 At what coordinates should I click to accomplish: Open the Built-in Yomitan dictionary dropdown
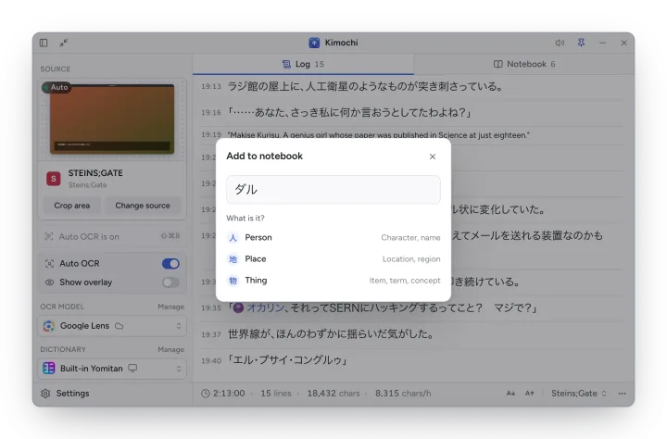click(x=112, y=369)
